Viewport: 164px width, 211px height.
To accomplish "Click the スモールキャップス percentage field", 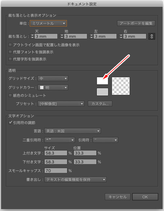I will point(56,171).
